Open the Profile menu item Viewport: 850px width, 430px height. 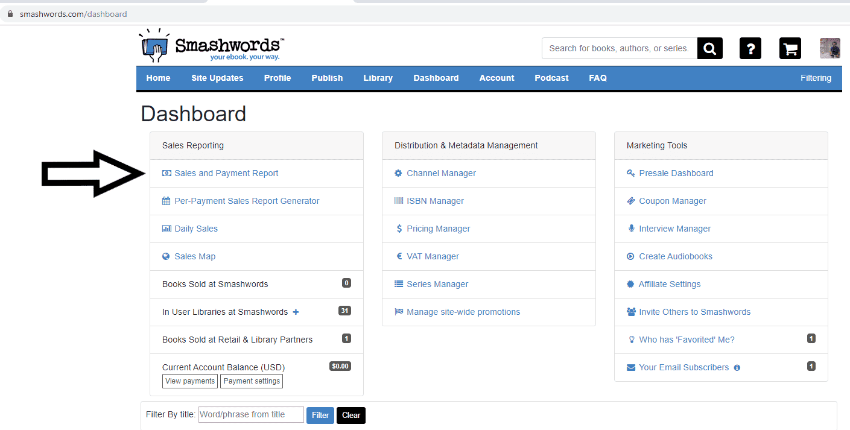278,78
